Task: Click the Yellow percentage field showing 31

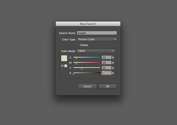Action: point(106,68)
